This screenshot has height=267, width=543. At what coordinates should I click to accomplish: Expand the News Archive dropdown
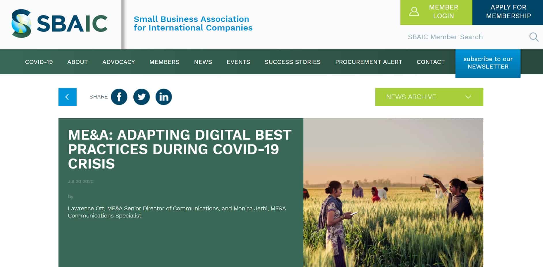click(429, 97)
